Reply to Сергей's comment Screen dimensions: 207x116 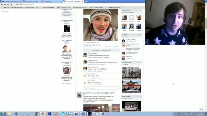tap(100, 71)
